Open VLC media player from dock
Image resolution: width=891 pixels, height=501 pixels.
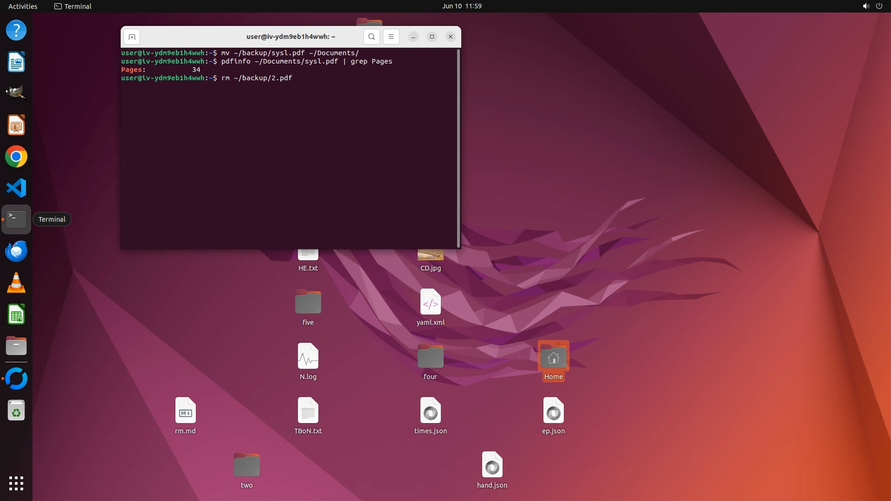coord(16,283)
